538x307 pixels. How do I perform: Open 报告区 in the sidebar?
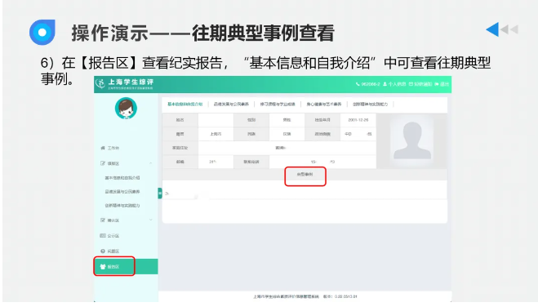coord(126,266)
